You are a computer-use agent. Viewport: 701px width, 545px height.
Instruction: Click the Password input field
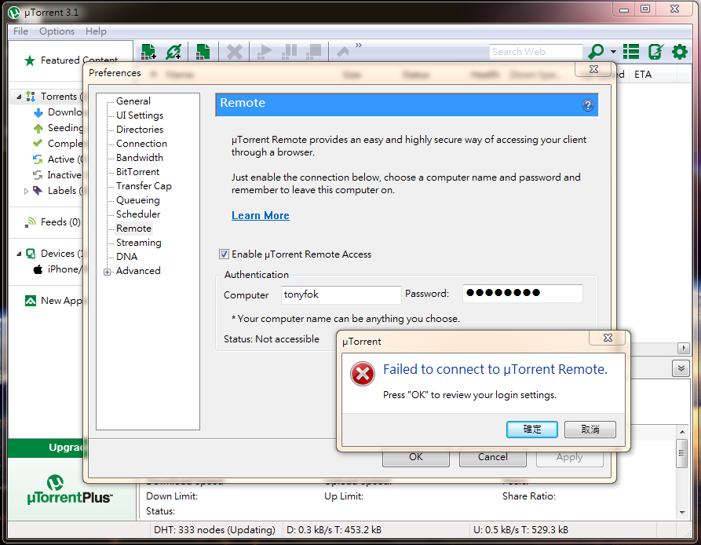(x=523, y=293)
